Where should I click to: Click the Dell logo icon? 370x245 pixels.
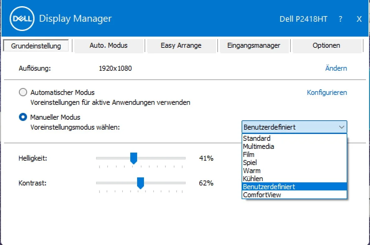[x=22, y=19]
